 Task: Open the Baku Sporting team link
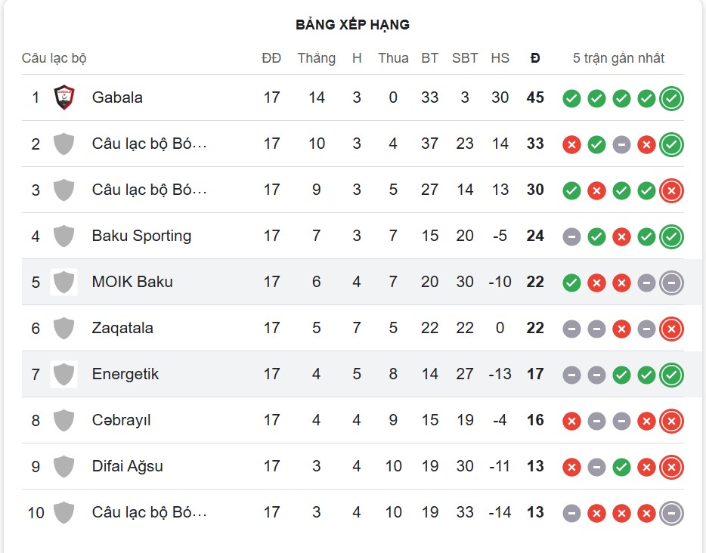coord(141,236)
